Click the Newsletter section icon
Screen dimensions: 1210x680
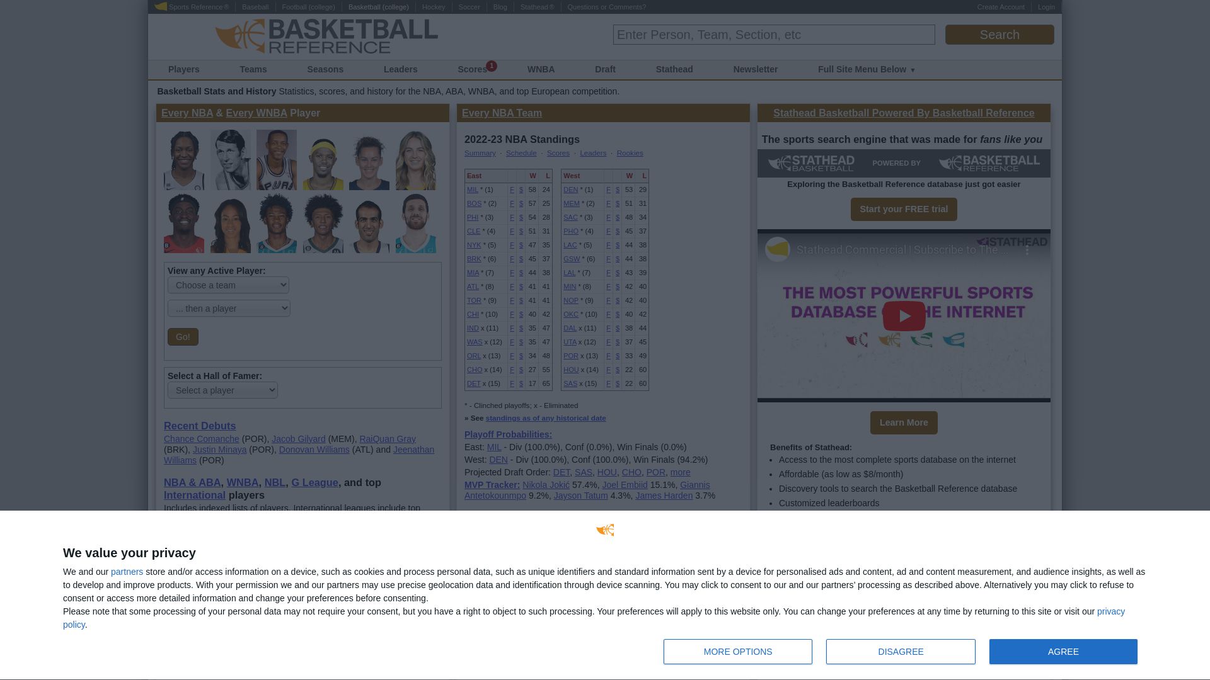pyautogui.click(x=756, y=69)
